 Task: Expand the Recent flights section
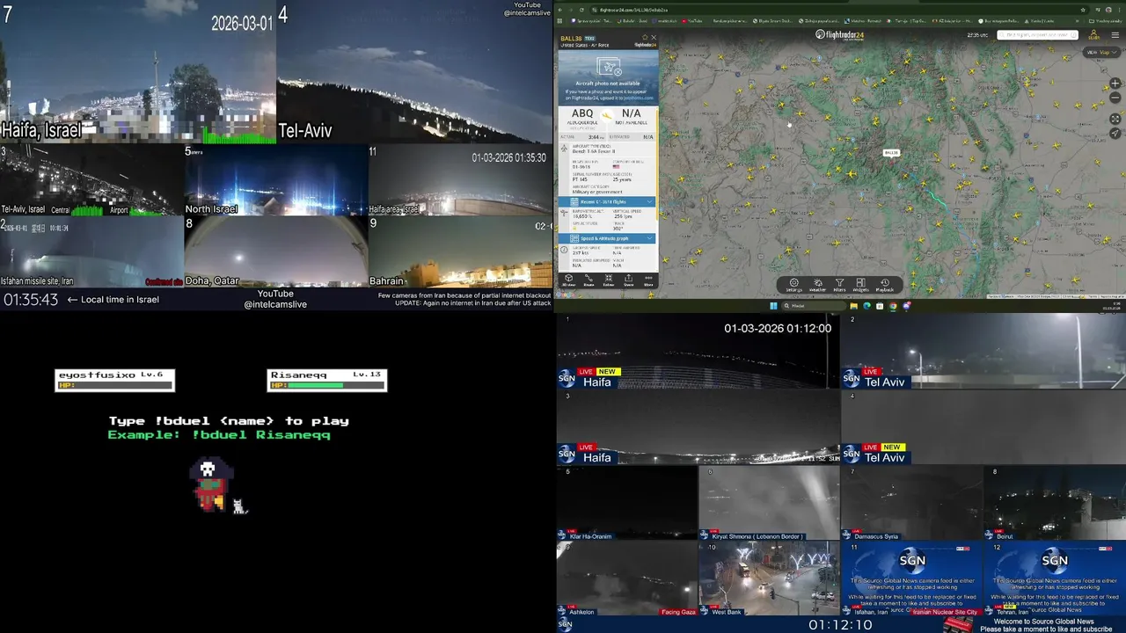[607, 202]
